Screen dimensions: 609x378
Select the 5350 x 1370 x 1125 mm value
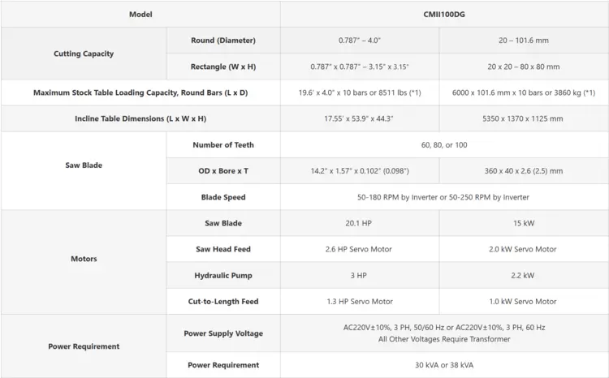pyautogui.click(x=523, y=118)
